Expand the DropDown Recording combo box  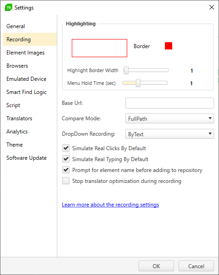tap(169, 134)
